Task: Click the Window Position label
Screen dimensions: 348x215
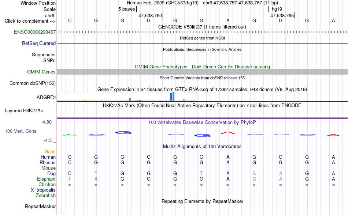Action: tap(38, 3)
